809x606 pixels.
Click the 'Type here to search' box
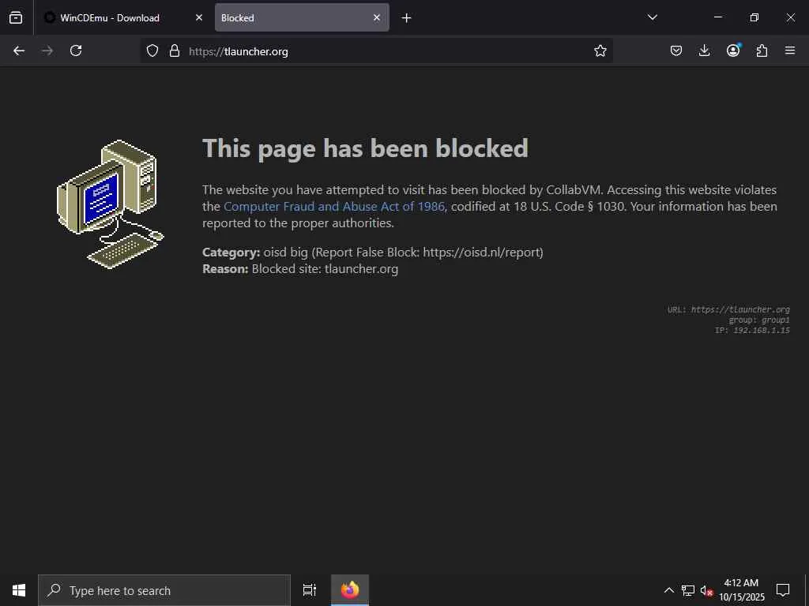point(164,590)
